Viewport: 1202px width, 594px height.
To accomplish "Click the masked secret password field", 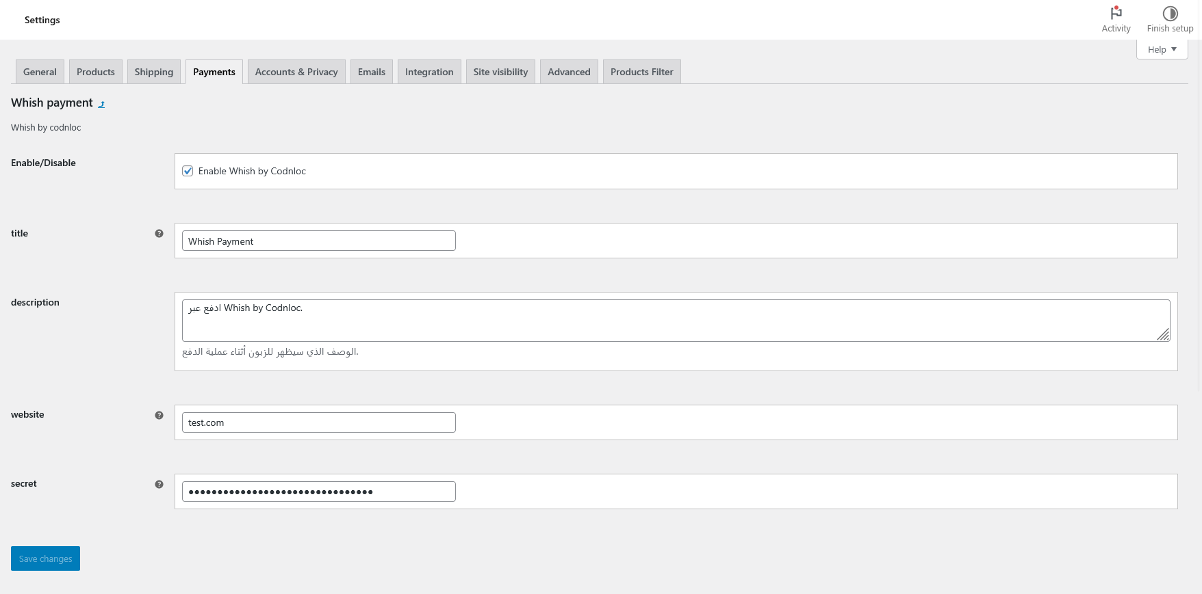I will point(319,491).
